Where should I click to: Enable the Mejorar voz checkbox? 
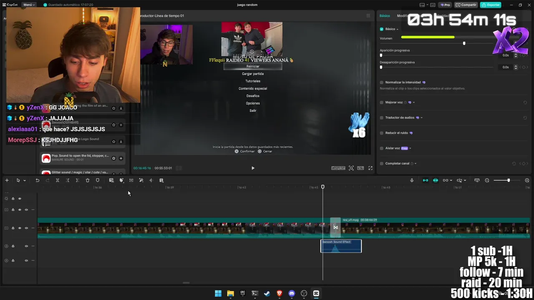(x=381, y=102)
